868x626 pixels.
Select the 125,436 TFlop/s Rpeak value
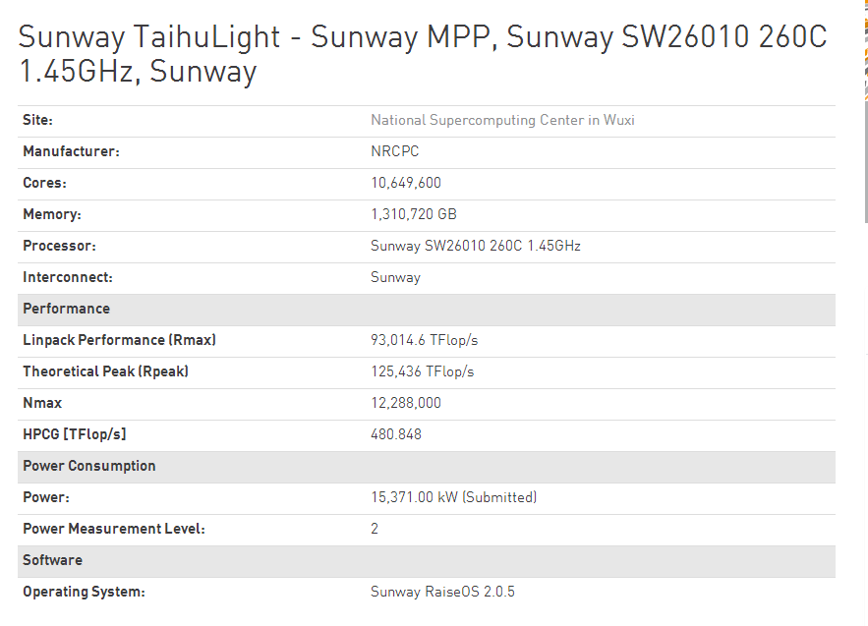pos(422,371)
